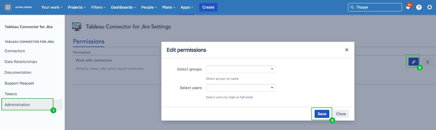The height and width of the screenshot is (130, 436).
Task: Click the Work with connectors permission row
Action: [94, 60]
